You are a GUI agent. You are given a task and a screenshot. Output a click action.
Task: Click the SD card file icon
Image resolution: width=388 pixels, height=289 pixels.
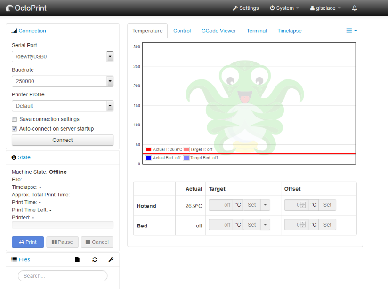click(x=77, y=259)
